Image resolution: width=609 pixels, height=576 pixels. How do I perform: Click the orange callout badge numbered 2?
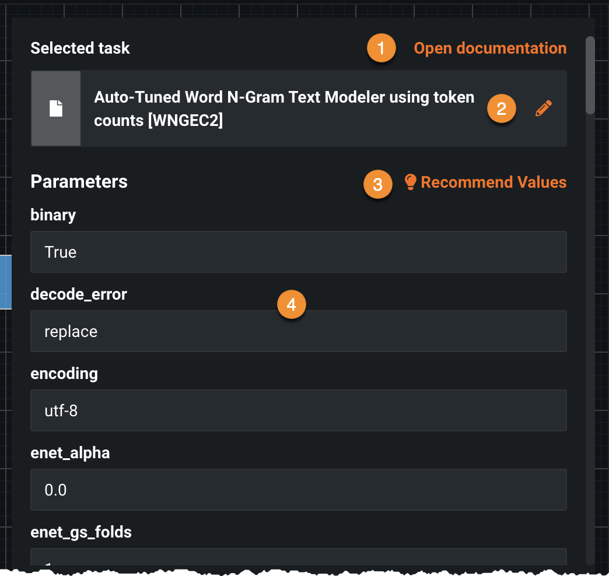(501, 108)
